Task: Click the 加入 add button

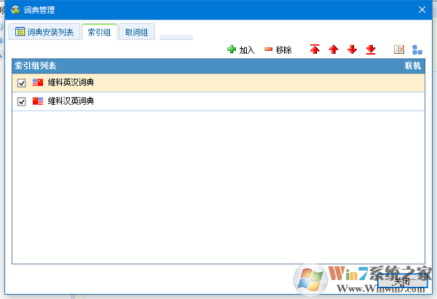Action: click(241, 49)
